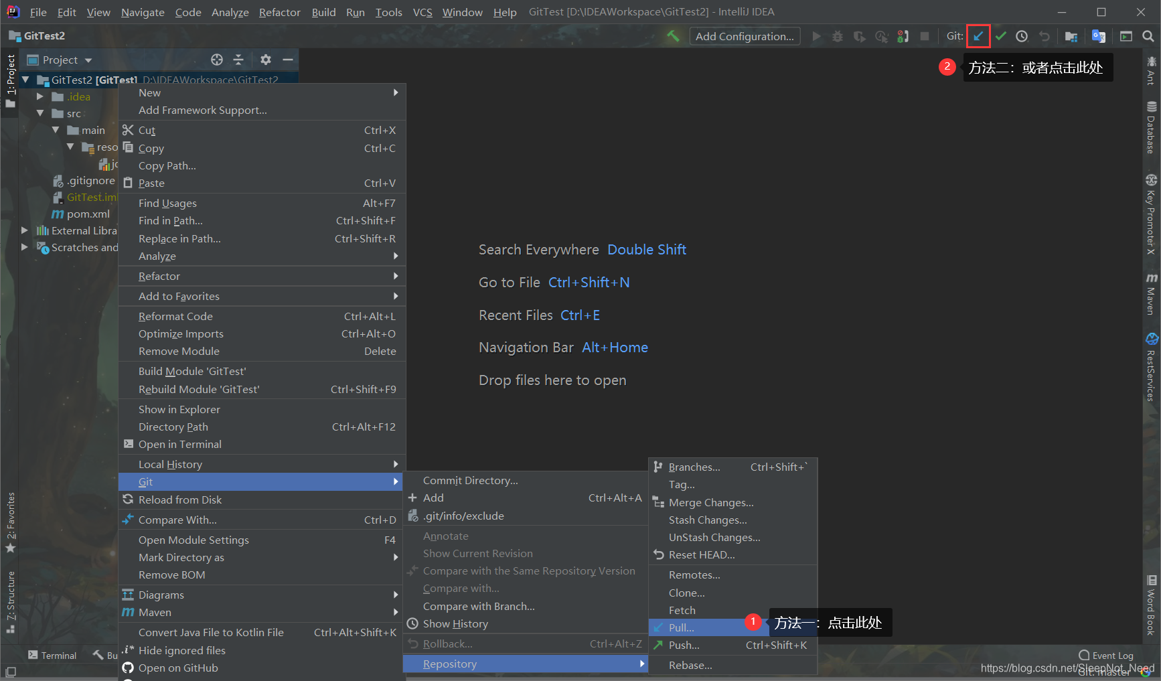The height and width of the screenshot is (681, 1161).
Task: Select Reset HEAD... menu item
Action: 733,554
